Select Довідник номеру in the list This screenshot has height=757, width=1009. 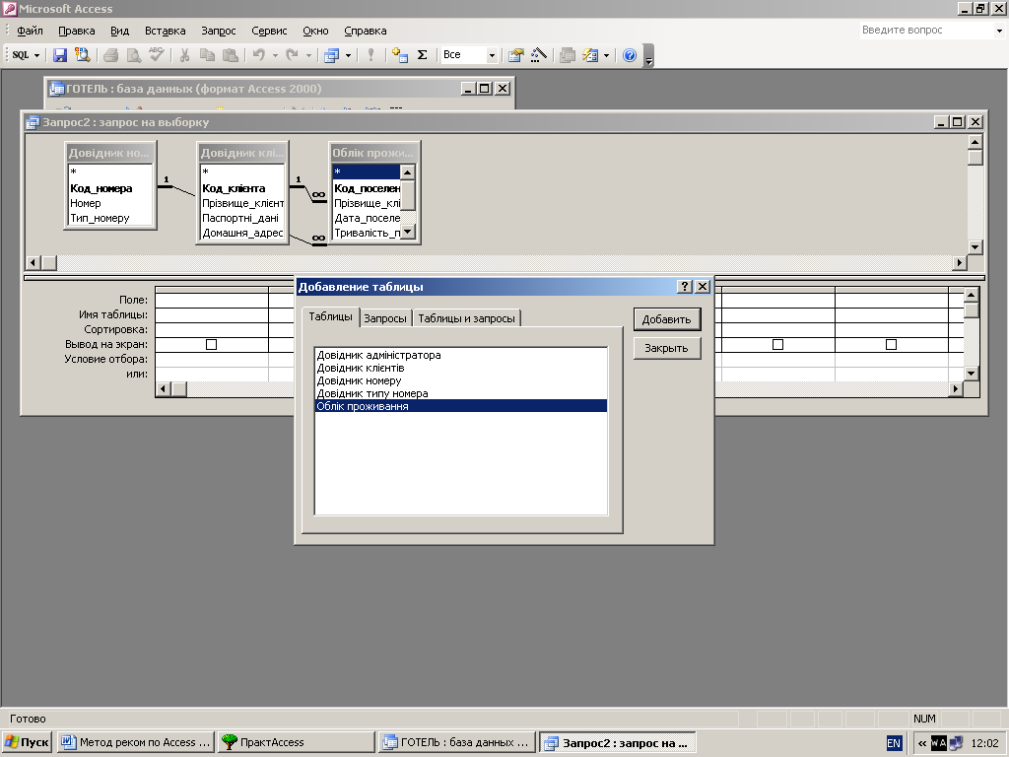coord(460,380)
